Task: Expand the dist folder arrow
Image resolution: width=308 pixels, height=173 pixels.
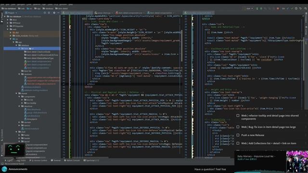Action: (11, 33)
